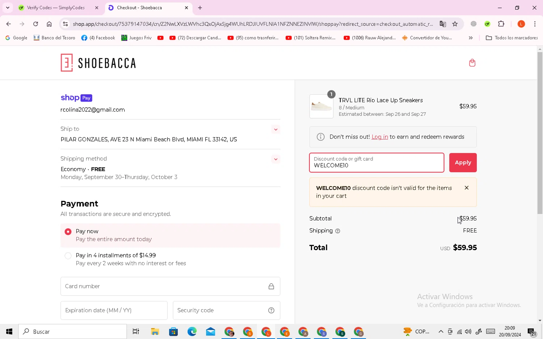This screenshot has height=339, width=543.
Task: Expand the Shipping method section
Action: [x=276, y=159]
